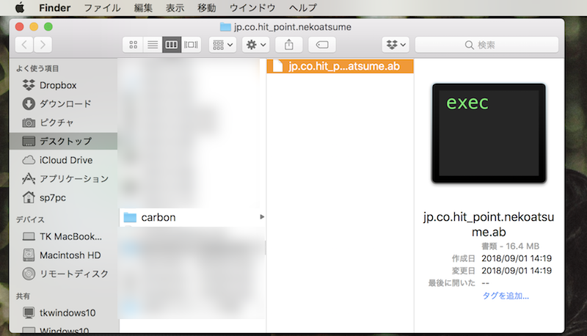The image size is (587, 336).
Task: Click the 書類 - 16.4 MB info
Action: tap(510, 246)
